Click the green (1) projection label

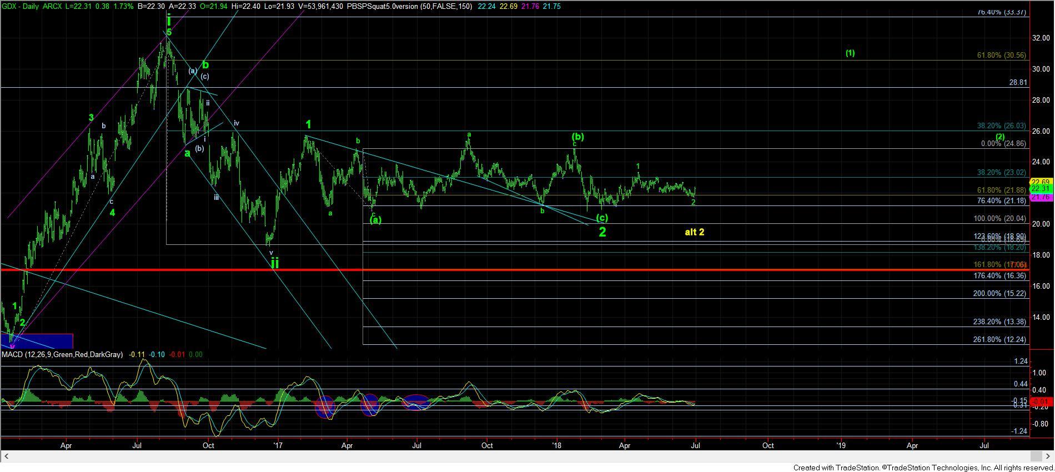pos(850,53)
